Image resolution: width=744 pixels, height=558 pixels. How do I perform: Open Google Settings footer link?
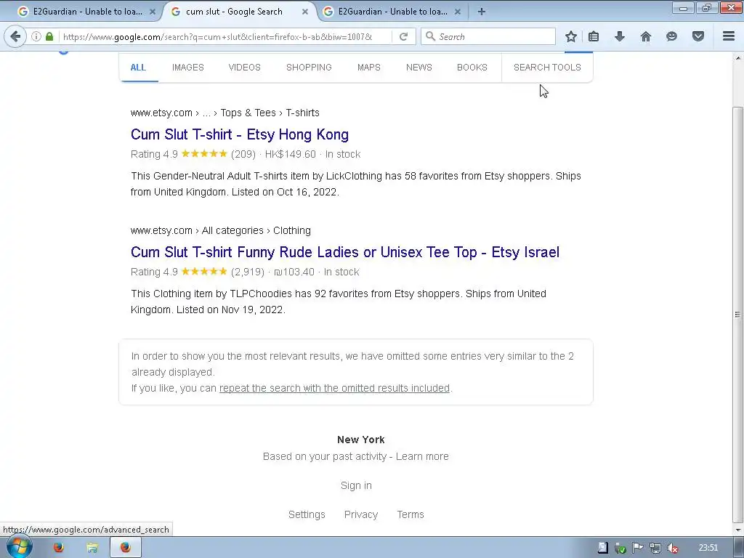click(307, 515)
